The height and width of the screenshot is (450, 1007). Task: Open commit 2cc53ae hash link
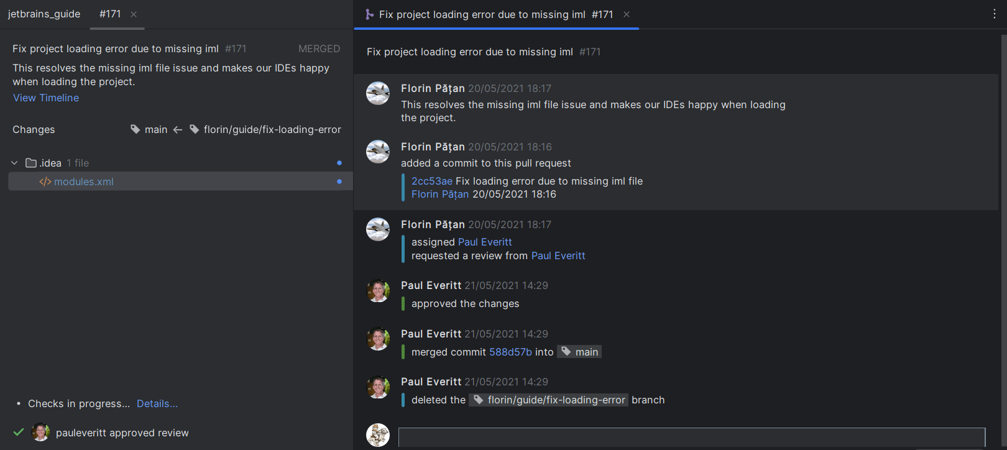coord(431,181)
